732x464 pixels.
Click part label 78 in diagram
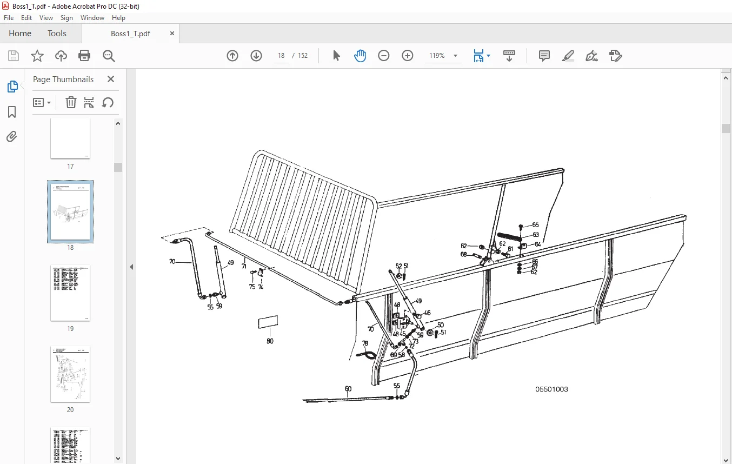tap(365, 343)
